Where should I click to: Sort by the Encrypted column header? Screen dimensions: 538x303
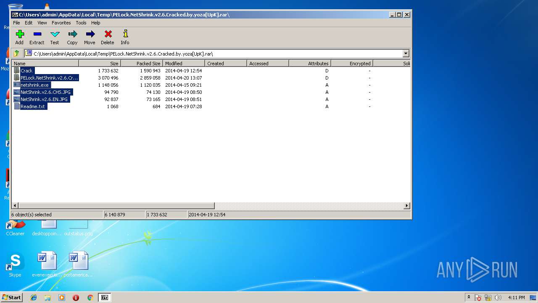pos(352,64)
